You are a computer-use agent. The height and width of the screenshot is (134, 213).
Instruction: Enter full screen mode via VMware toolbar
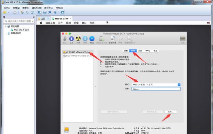pos(50,12)
